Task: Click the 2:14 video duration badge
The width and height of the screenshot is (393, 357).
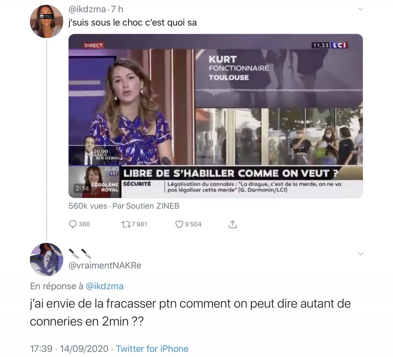Action: tap(83, 188)
